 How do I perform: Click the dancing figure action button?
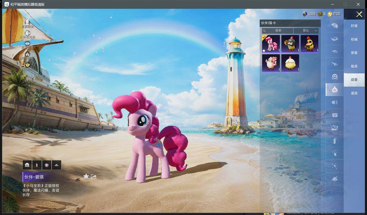[37, 165]
